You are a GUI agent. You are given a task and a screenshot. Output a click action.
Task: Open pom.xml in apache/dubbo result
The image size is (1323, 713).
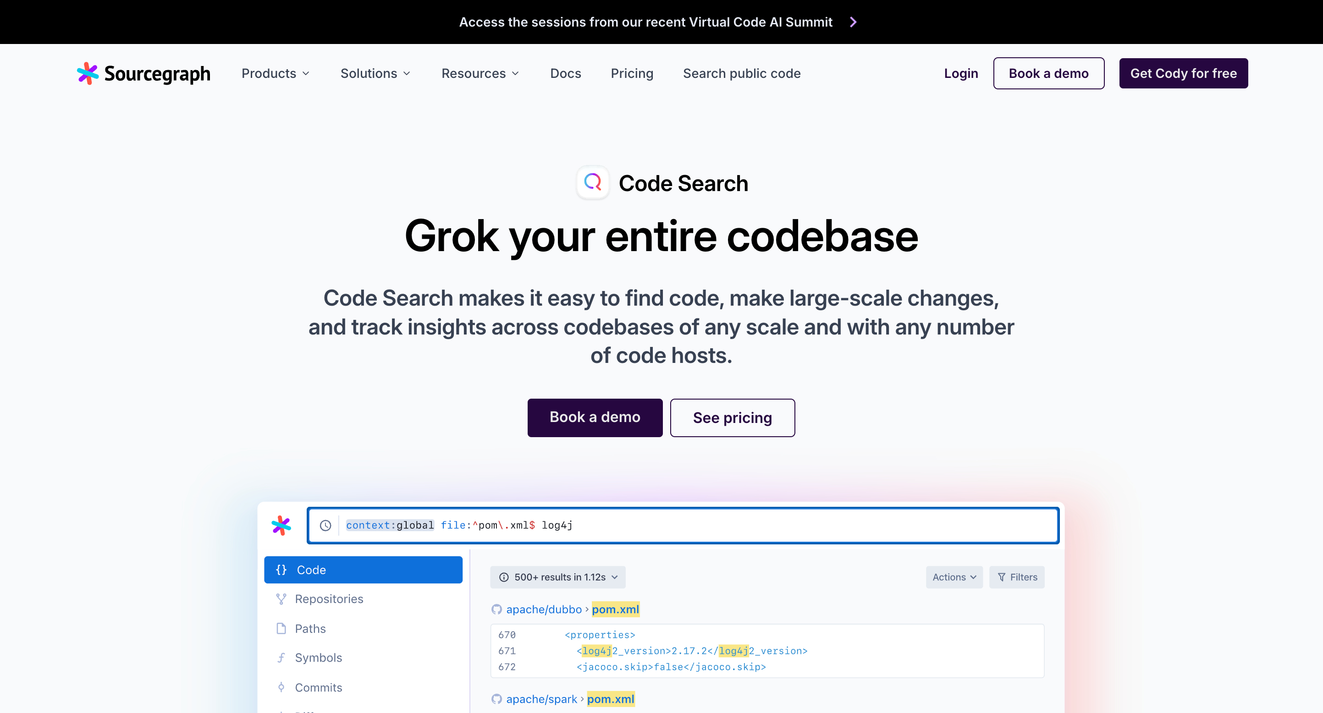(615, 609)
